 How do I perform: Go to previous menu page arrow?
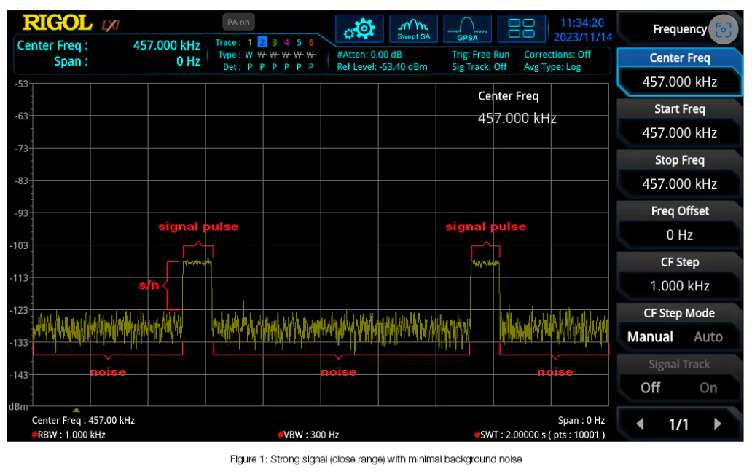pos(640,424)
